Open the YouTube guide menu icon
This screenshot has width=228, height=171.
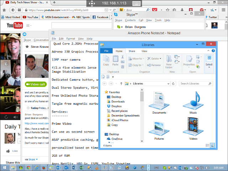coord(28,26)
